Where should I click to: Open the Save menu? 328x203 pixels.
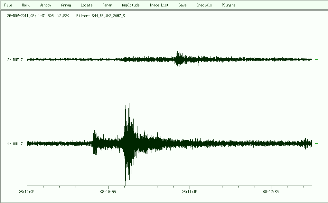point(183,5)
